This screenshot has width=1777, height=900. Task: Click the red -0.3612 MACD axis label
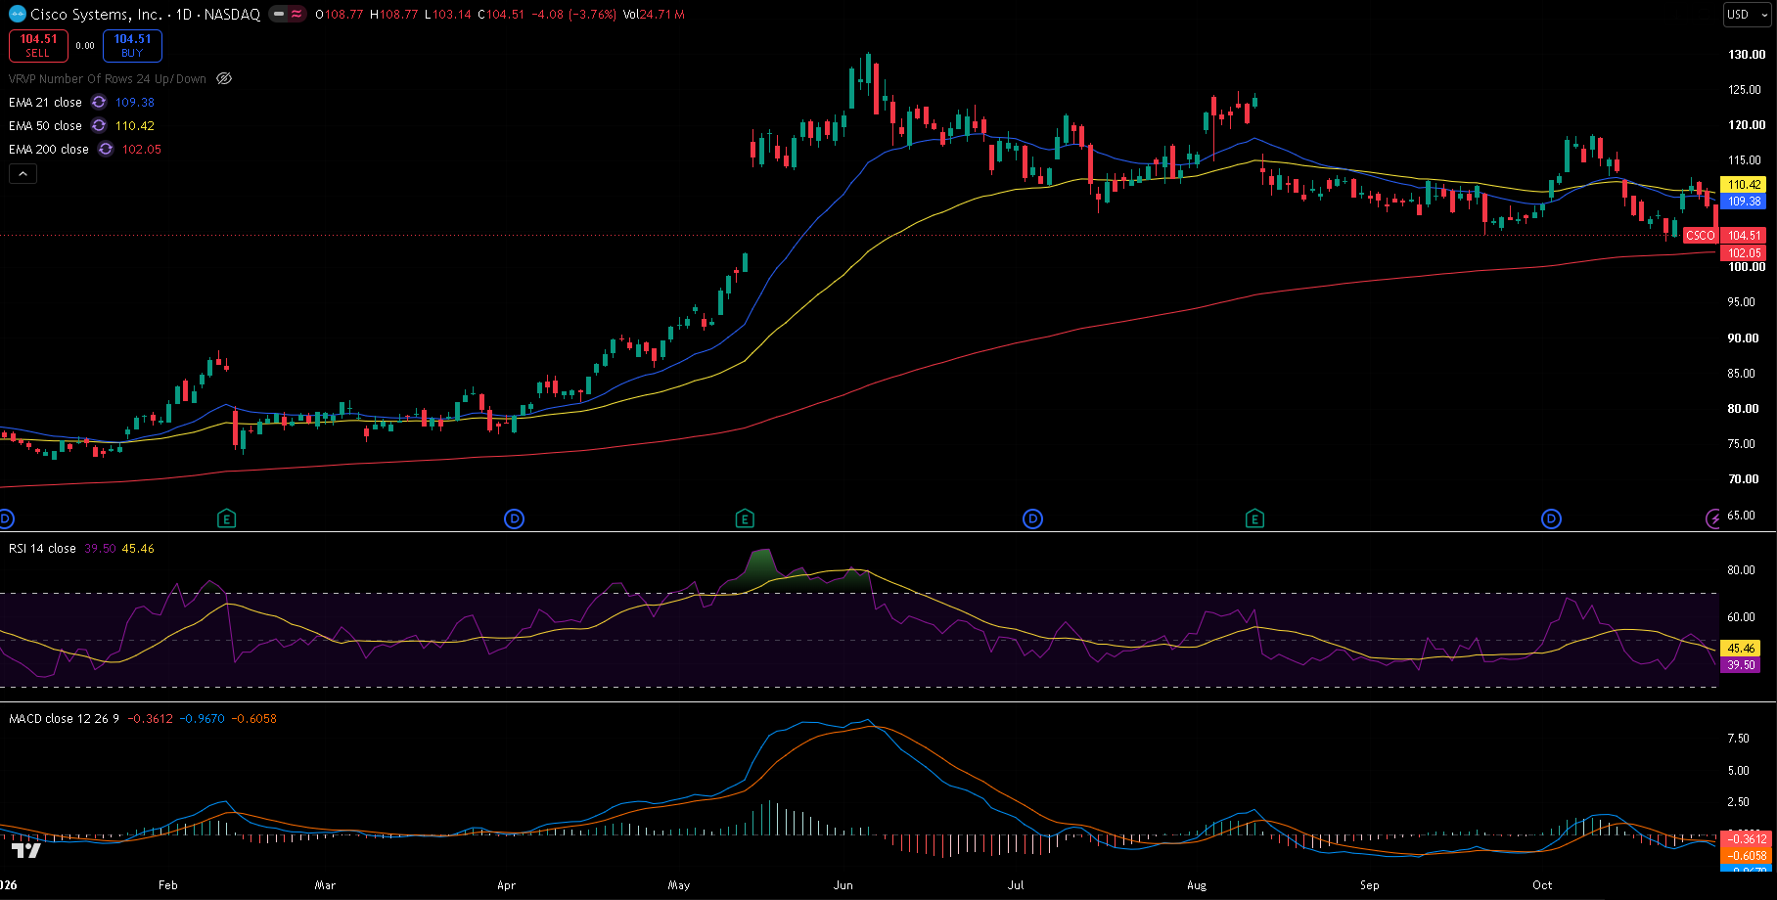1747,838
